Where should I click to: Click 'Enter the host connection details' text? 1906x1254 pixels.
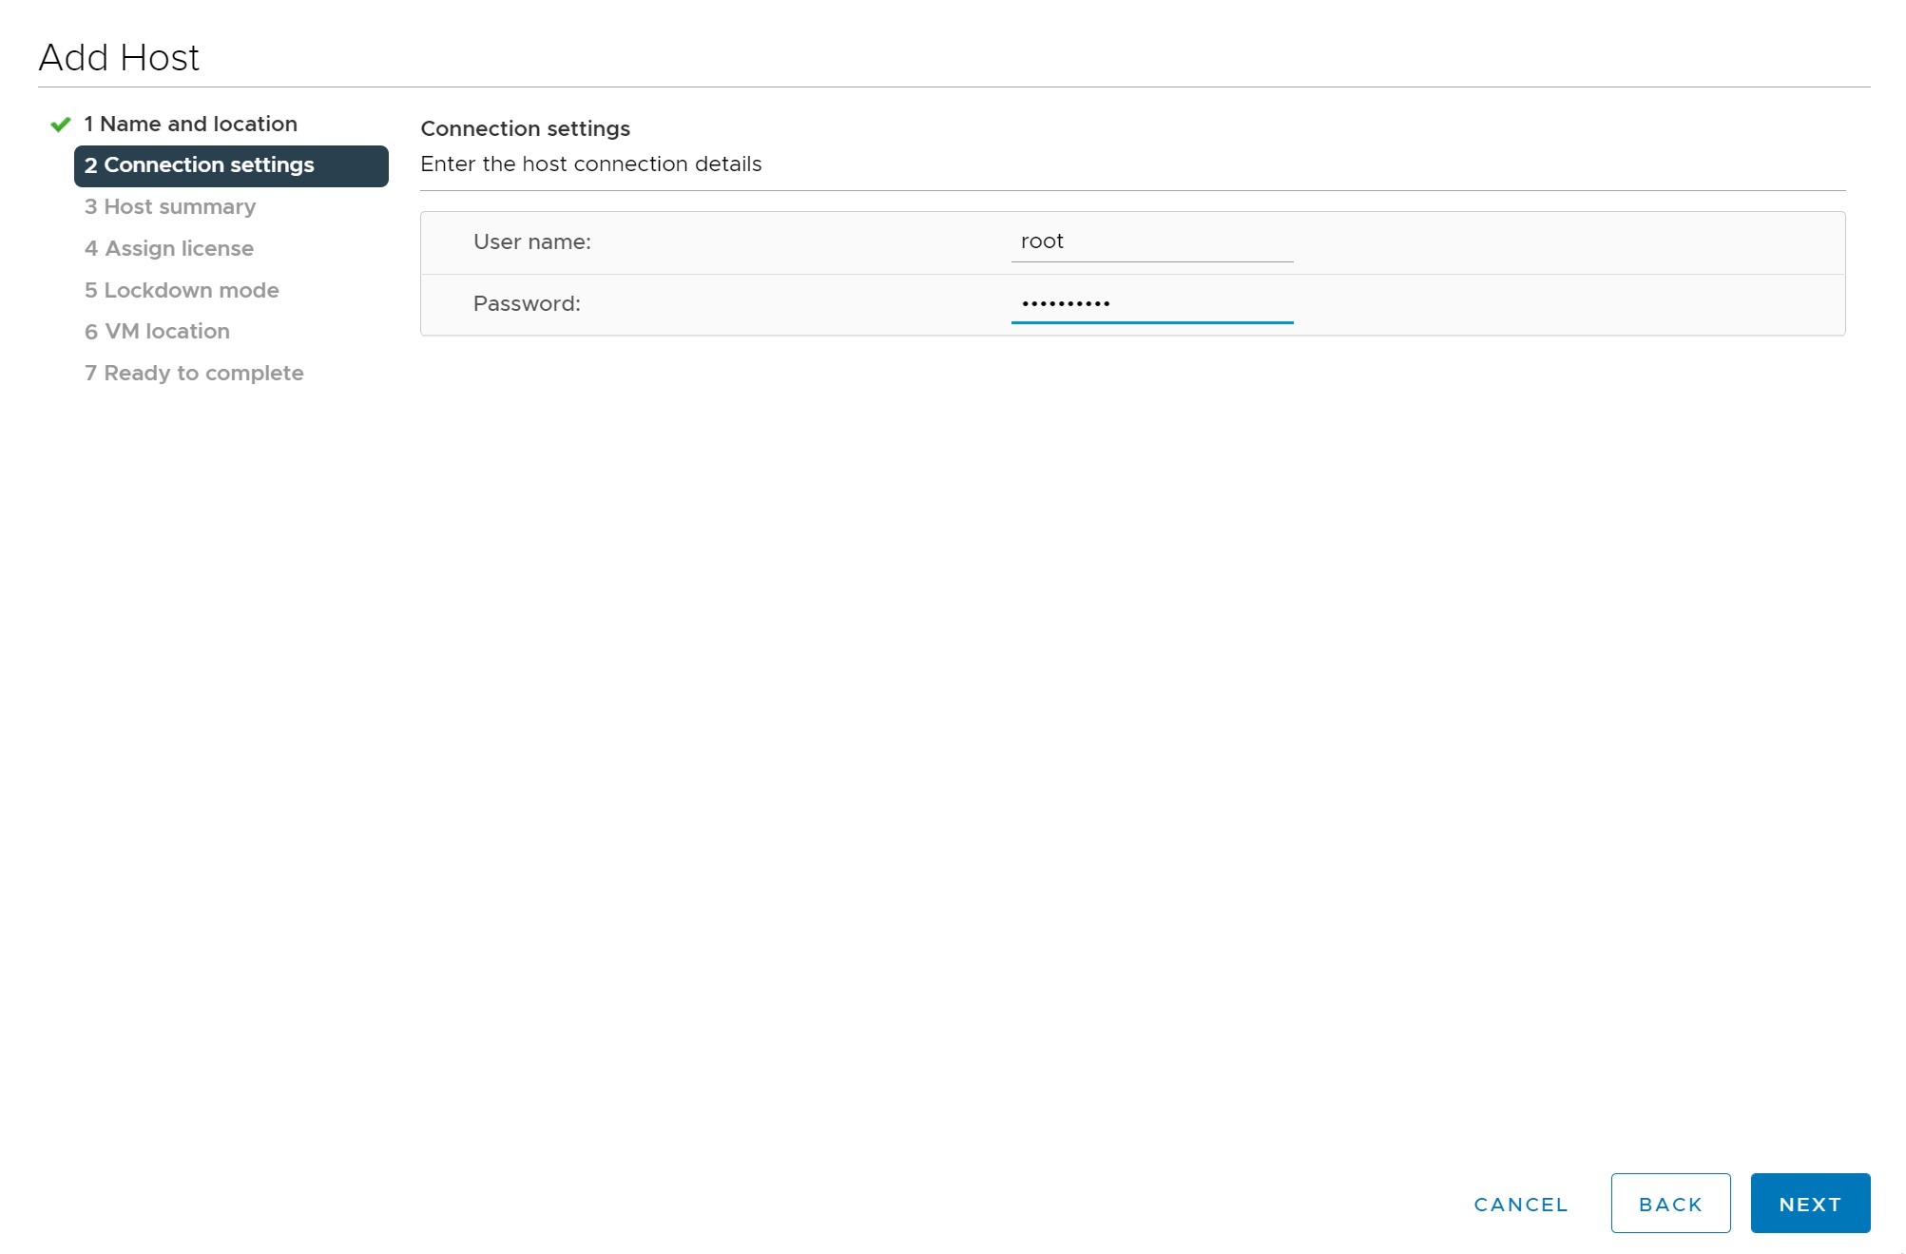pyautogui.click(x=590, y=164)
